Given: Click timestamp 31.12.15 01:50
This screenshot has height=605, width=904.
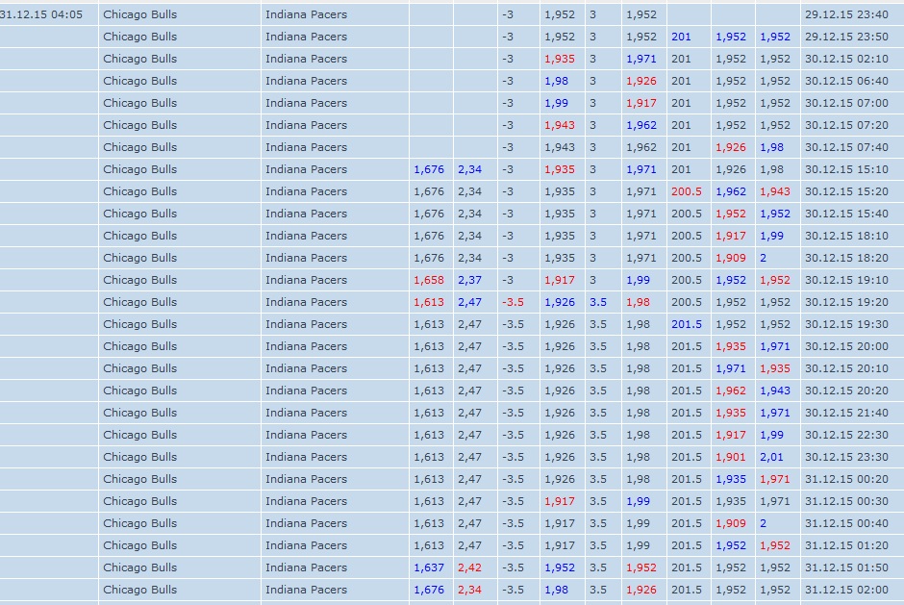Looking at the screenshot, I should tap(846, 567).
